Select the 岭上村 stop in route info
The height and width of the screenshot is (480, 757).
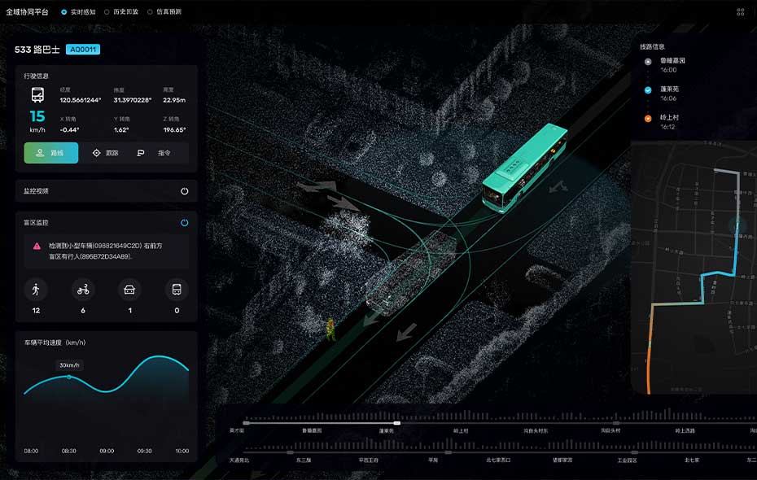[667, 118]
